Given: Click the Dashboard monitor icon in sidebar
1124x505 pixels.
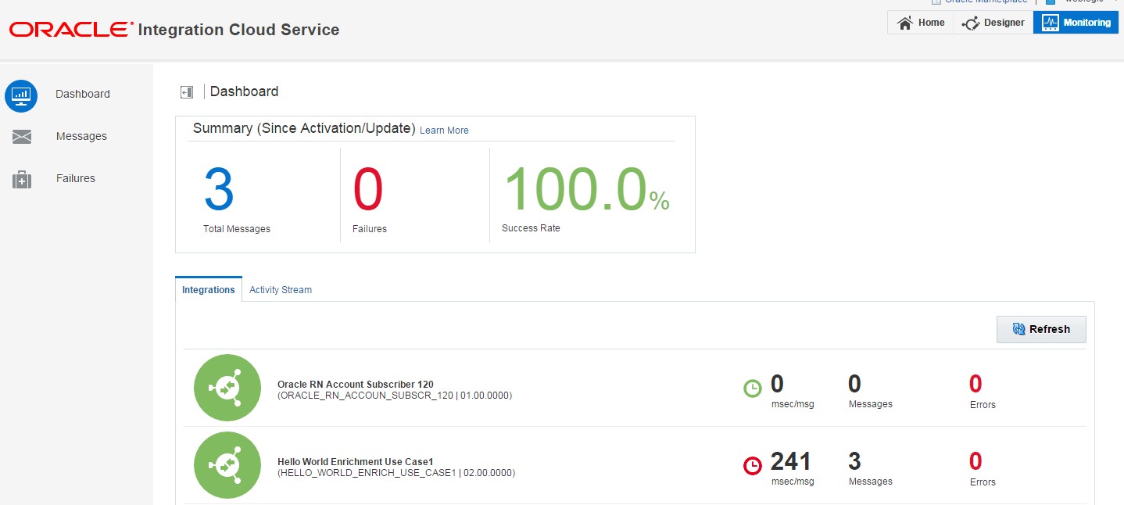Looking at the screenshot, I should (x=21, y=95).
